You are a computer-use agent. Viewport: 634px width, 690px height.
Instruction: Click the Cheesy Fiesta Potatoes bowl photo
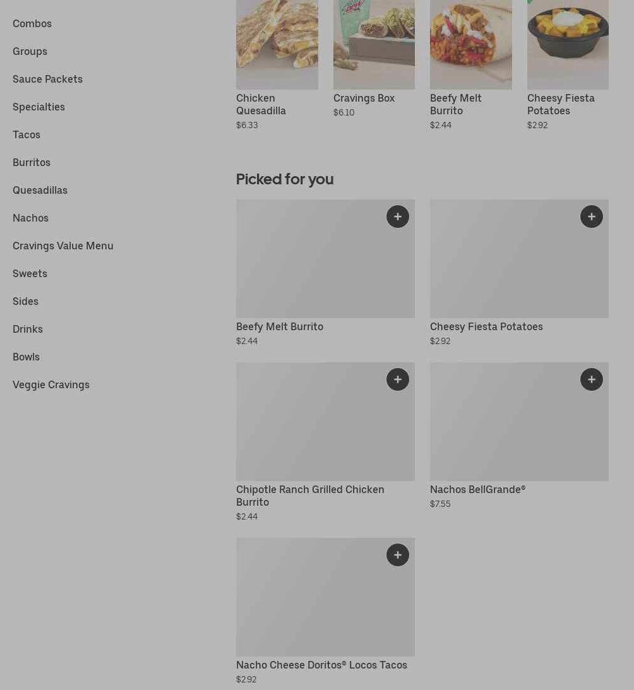tap(568, 44)
